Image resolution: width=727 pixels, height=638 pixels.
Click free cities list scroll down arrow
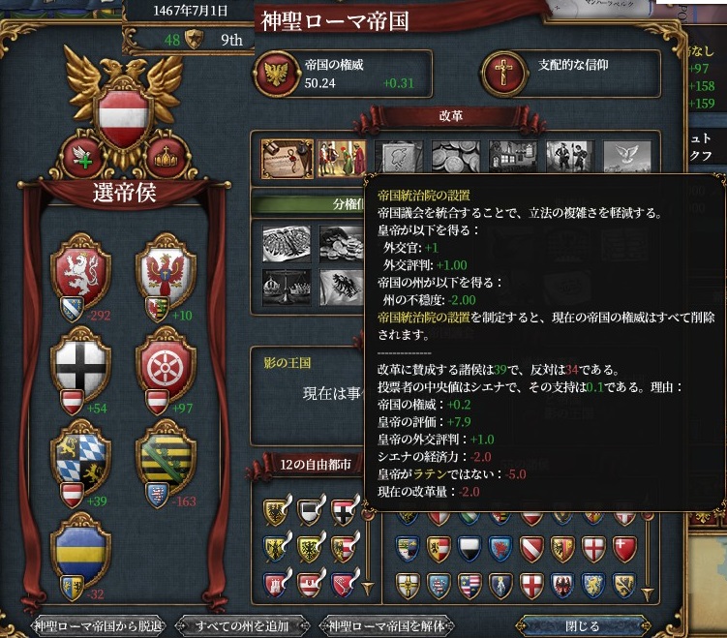click(368, 589)
